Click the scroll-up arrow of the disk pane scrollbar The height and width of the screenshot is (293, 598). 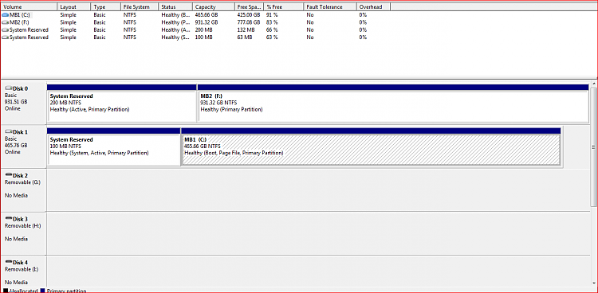pos(594,84)
